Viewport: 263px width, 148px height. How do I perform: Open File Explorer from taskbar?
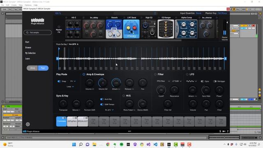tap(94, 144)
